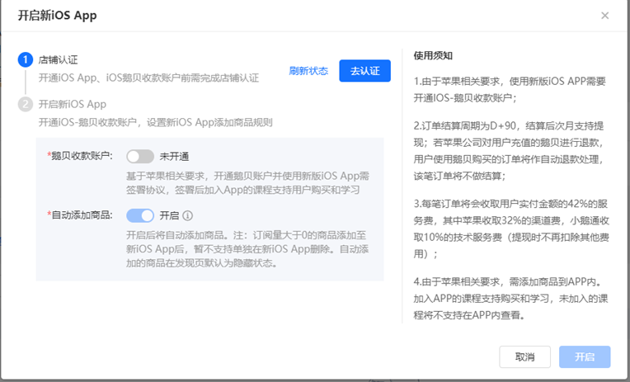Click notice item 3 about 42%的服务费
Viewport: 630px width, 382px height.
point(511,229)
